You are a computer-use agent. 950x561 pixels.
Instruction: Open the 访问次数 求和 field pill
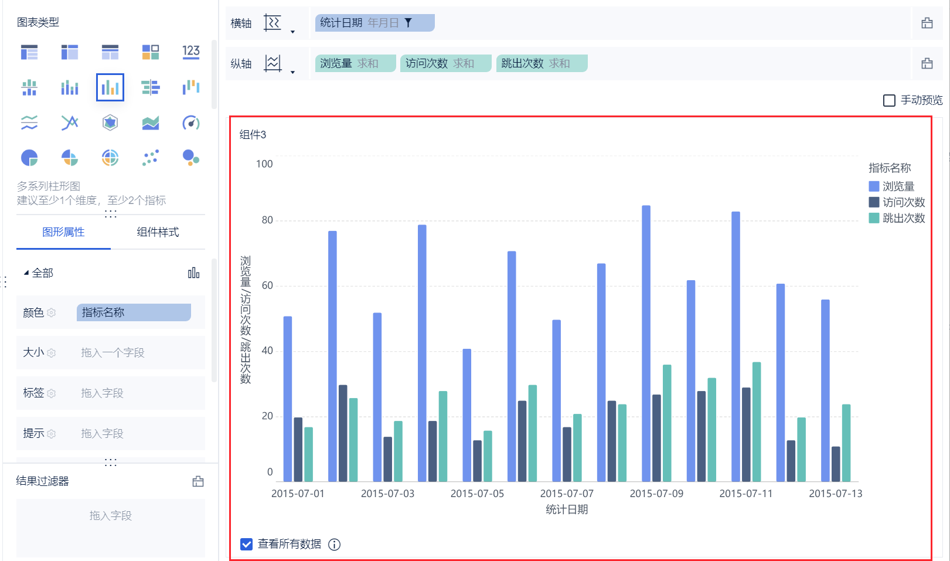(x=446, y=63)
